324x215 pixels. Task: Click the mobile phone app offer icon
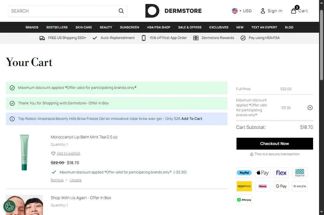point(144,38)
